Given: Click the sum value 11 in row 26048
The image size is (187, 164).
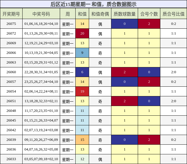Looking at the screenshot, I should [82, 111].
